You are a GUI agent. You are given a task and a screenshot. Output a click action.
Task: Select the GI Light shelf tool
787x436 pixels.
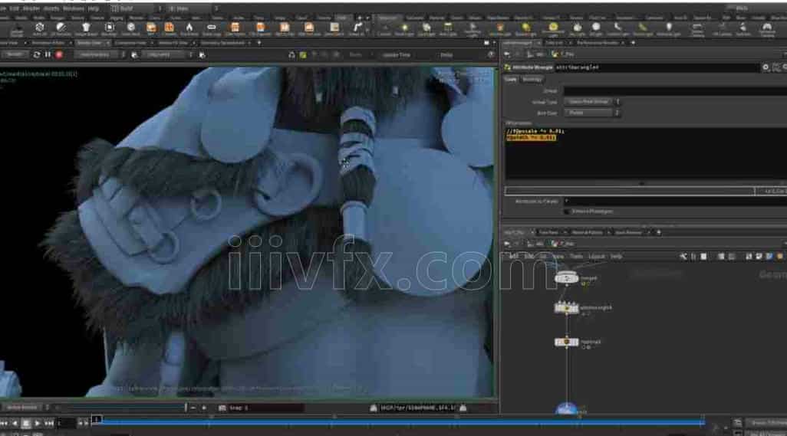[x=596, y=29]
